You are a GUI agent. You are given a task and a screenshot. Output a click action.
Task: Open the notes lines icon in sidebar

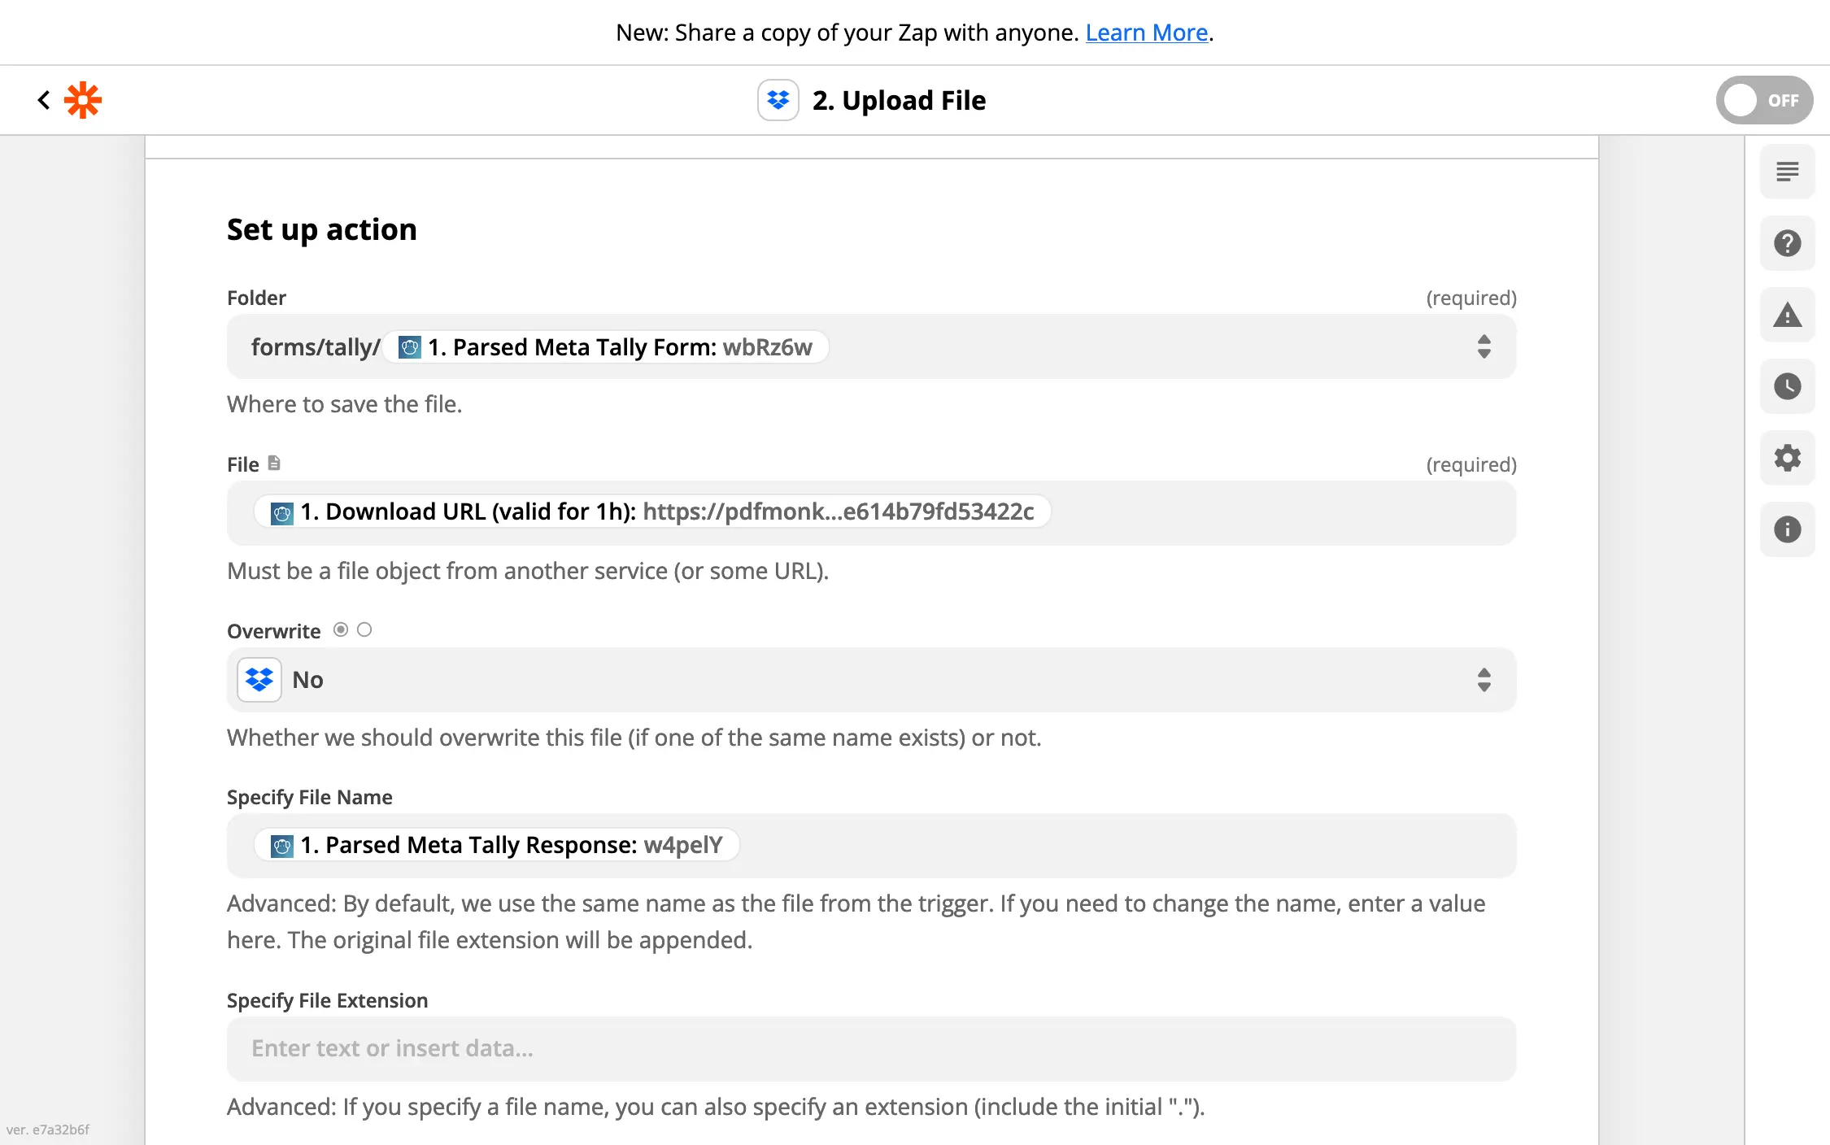pyautogui.click(x=1787, y=172)
